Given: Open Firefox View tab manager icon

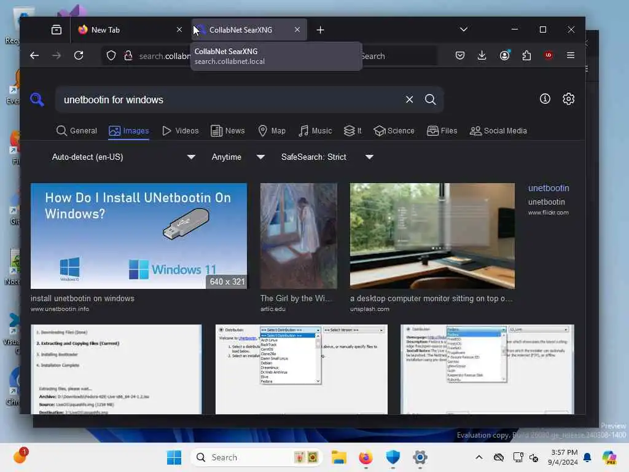Looking at the screenshot, I should (x=57, y=29).
